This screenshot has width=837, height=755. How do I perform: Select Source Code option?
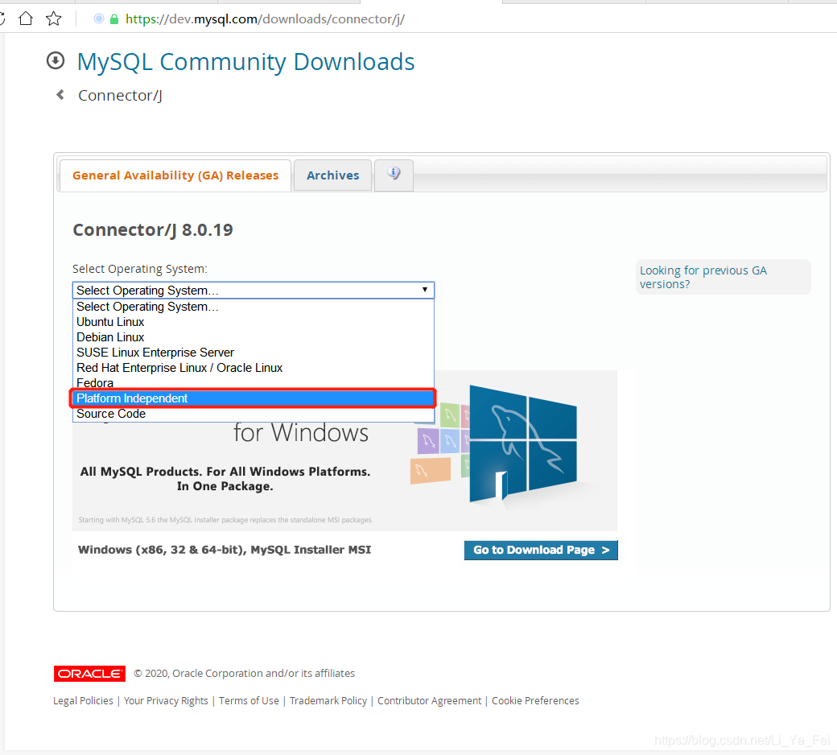click(x=254, y=414)
